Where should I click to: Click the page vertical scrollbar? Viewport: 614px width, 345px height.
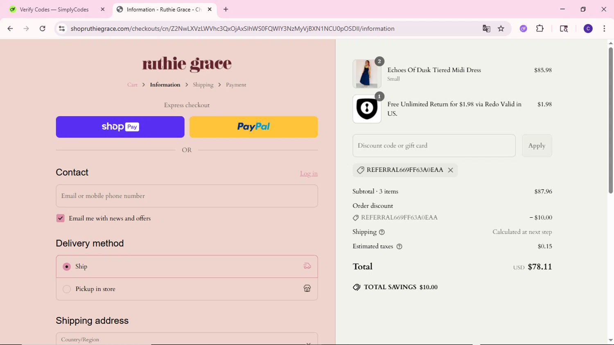[x=610, y=120]
